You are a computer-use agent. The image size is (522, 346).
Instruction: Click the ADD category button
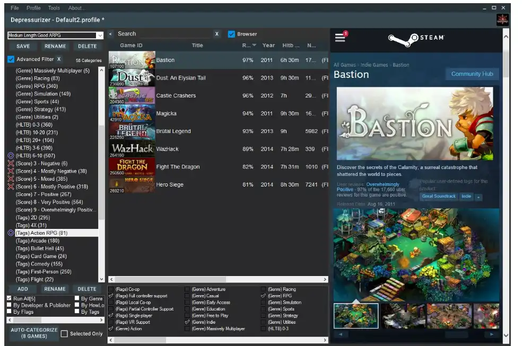tap(23, 289)
